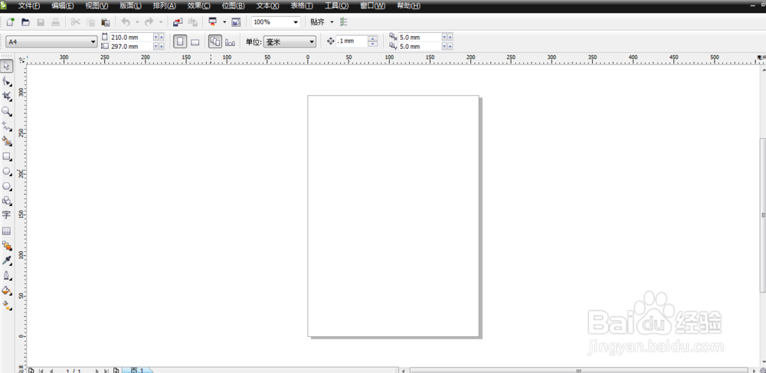Open the 100% zoom level dropdown
766x373 pixels.
[296, 22]
